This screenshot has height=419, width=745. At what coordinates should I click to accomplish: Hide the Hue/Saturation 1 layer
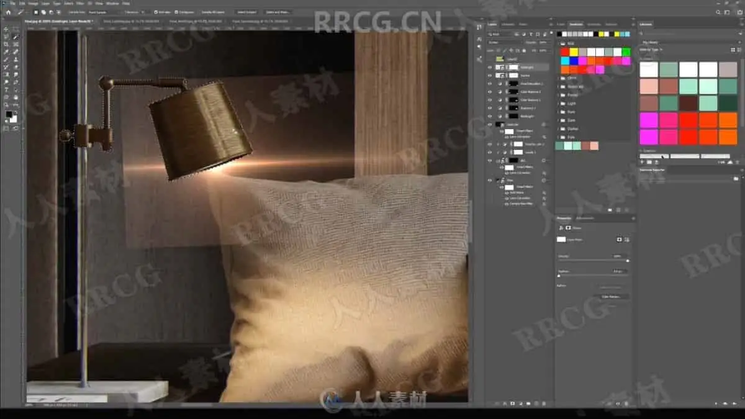[x=490, y=84]
